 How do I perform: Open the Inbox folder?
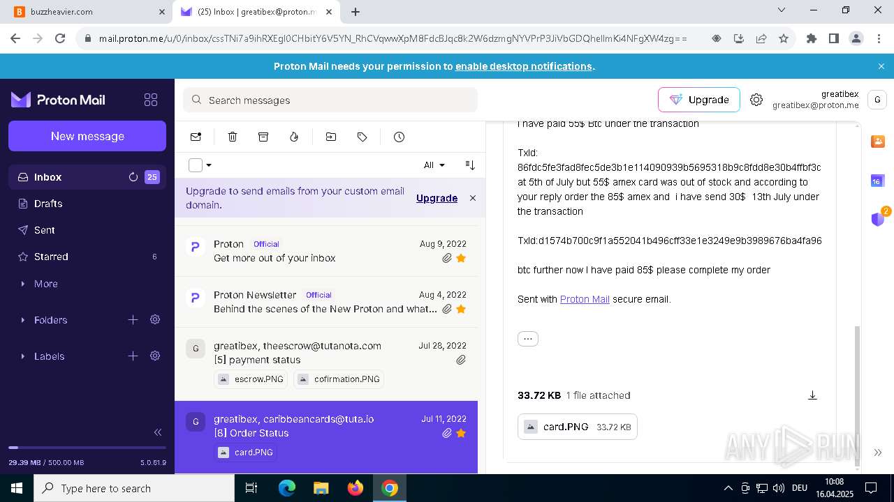tap(87, 177)
